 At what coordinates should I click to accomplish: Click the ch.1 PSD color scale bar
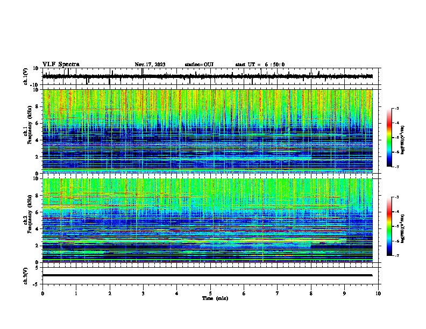pyautogui.click(x=389, y=138)
